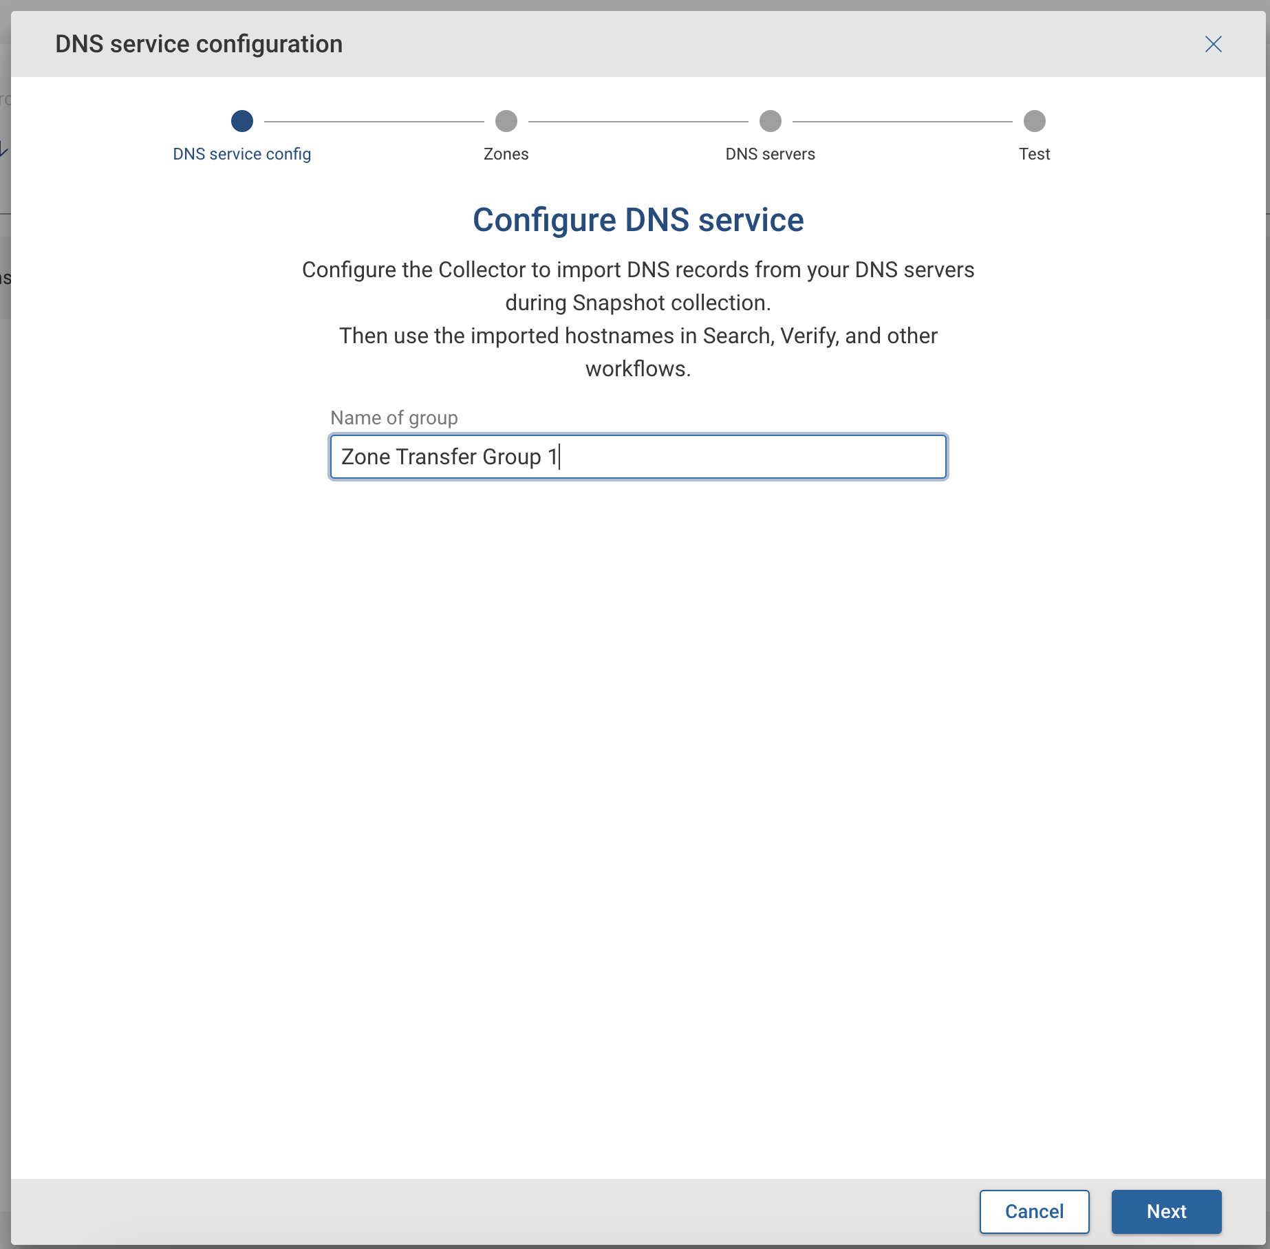
Task: Proceed with the Next button
Action: tap(1166, 1211)
